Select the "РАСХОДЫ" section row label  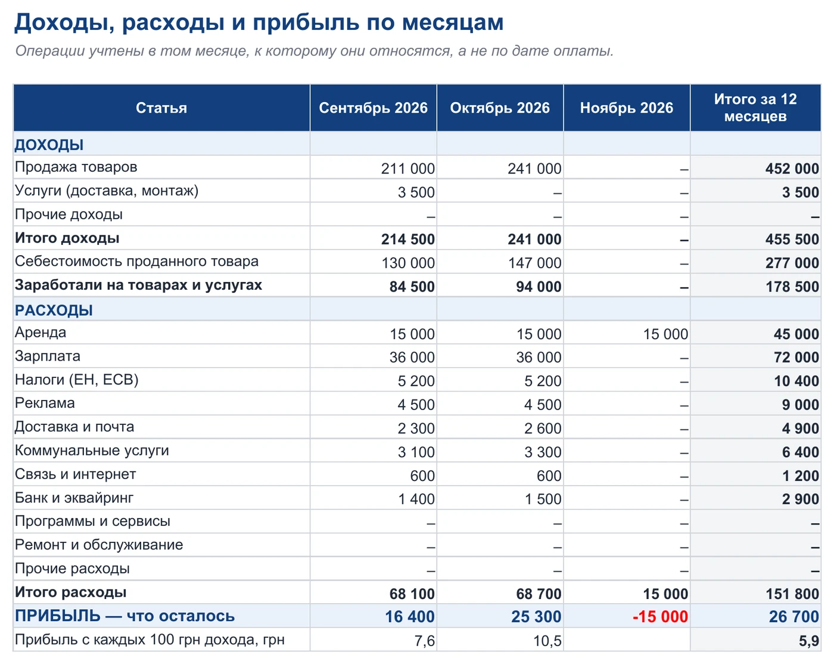pos(54,311)
